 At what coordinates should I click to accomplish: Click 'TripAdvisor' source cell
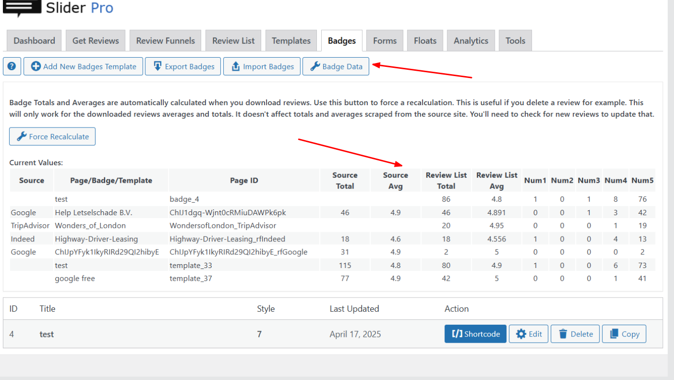pos(30,225)
